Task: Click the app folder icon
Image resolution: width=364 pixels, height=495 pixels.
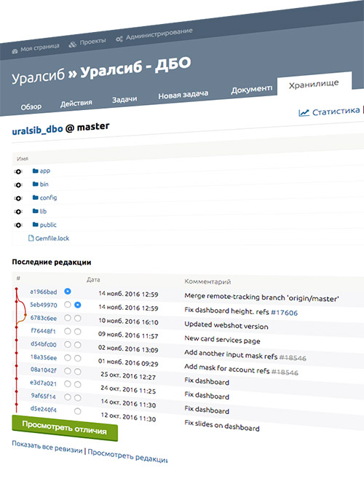Action: coord(35,171)
